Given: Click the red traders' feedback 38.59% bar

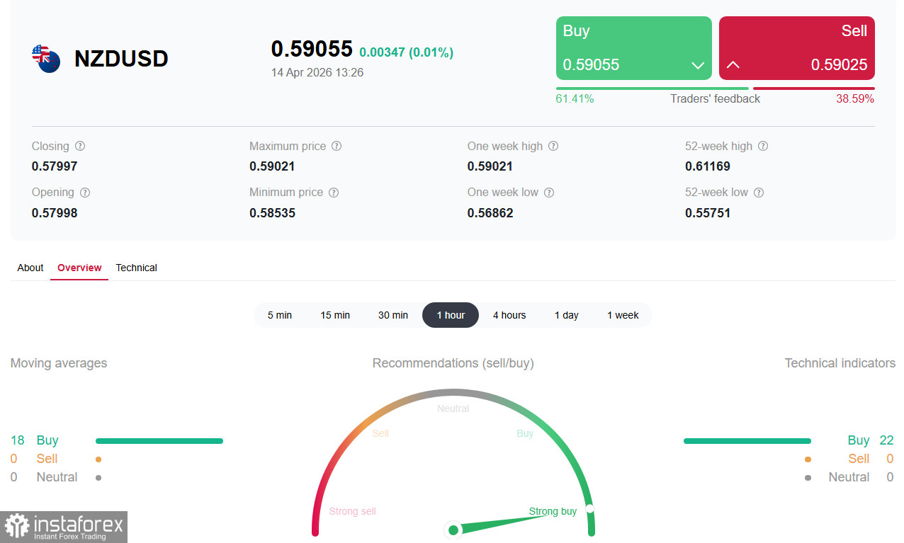Looking at the screenshot, I should (x=813, y=88).
